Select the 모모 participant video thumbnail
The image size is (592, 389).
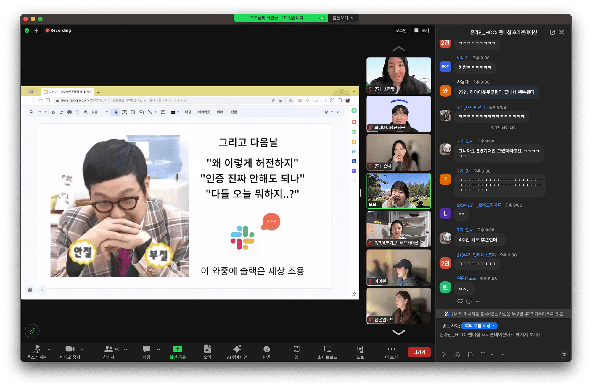(x=399, y=191)
